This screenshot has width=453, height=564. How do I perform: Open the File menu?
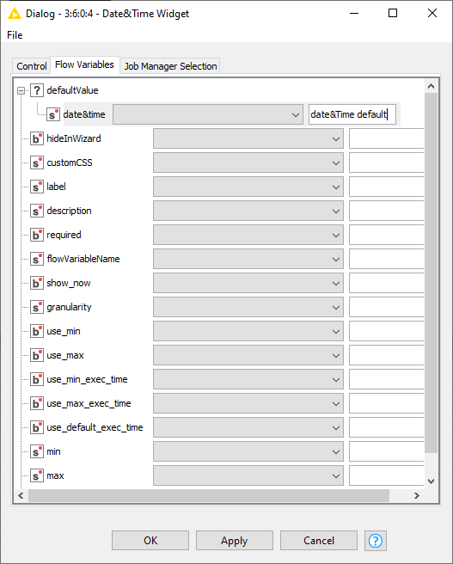[x=15, y=35]
